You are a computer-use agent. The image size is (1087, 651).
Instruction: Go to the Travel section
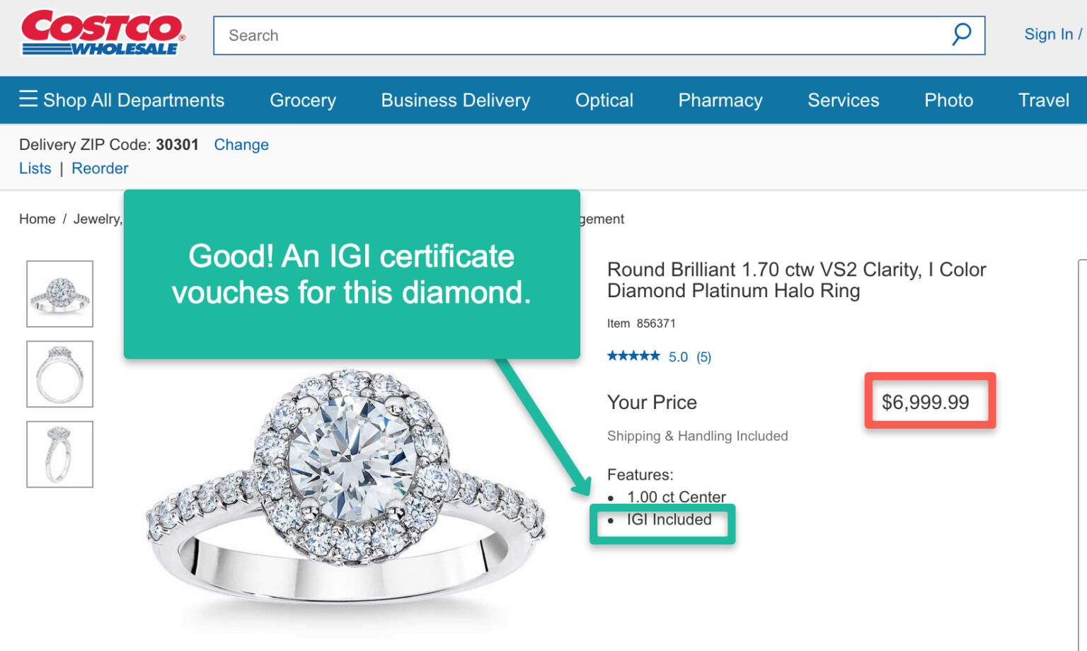1044,100
